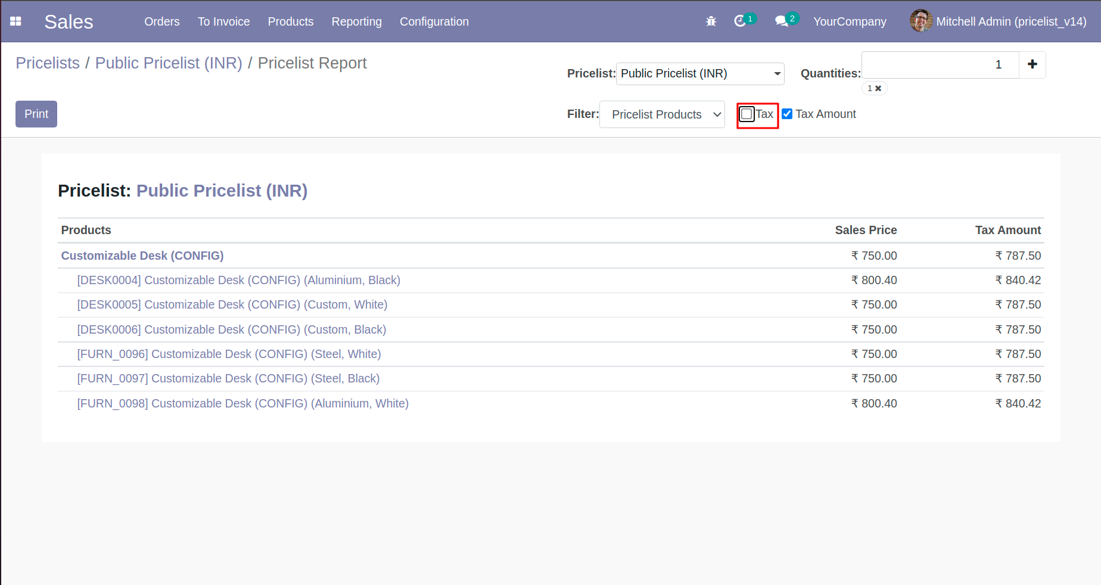Viewport: 1101px width, 585px height.
Task: Go to Public Pricelist (INR) breadcrumb
Action: [169, 63]
